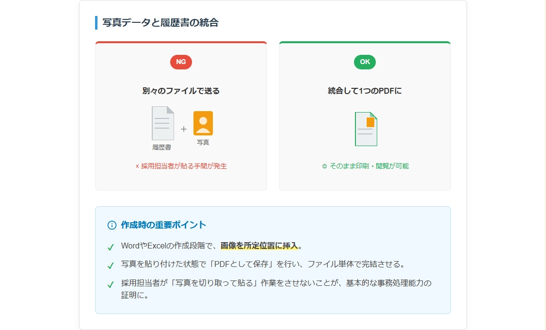Click the green OK badge
546x330 pixels.
click(365, 62)
